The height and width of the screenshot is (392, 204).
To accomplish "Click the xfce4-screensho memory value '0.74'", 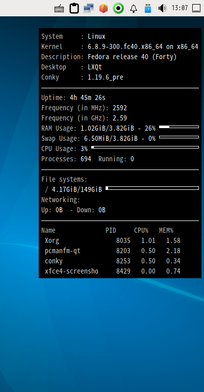I will (173, 271).
